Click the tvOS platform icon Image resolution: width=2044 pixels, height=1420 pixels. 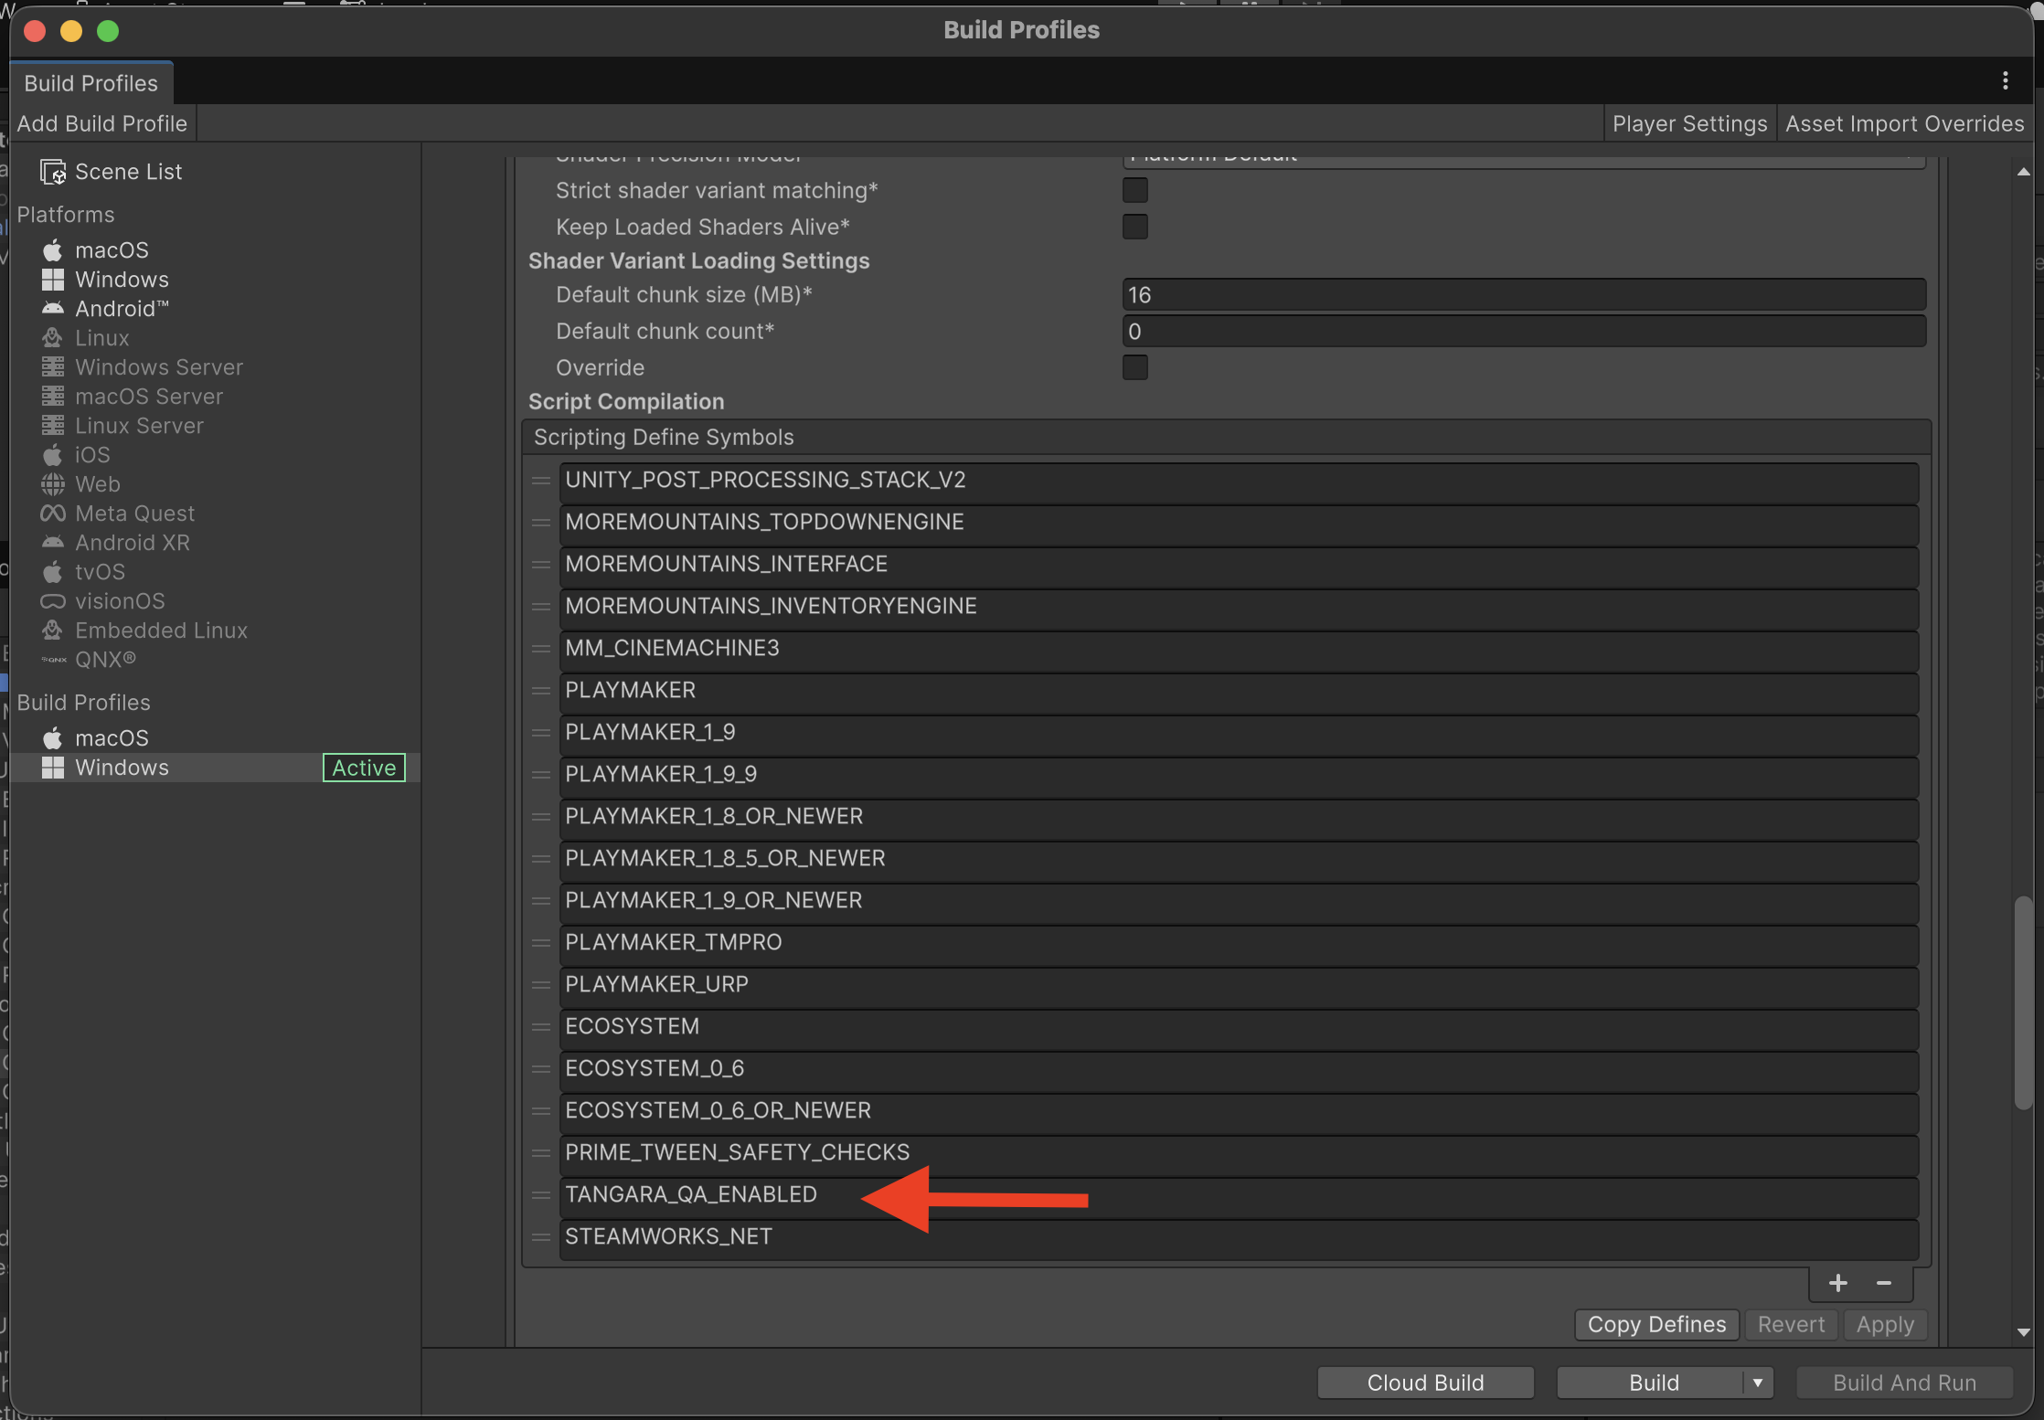tap(53, 571)
